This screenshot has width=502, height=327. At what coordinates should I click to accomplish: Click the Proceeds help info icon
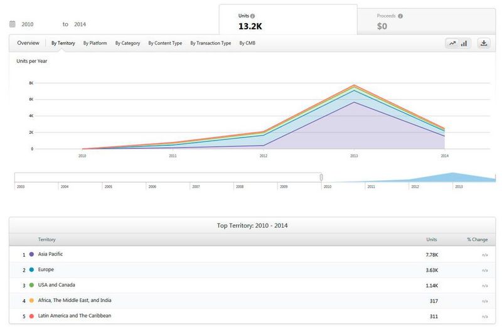tap(400, 16)
